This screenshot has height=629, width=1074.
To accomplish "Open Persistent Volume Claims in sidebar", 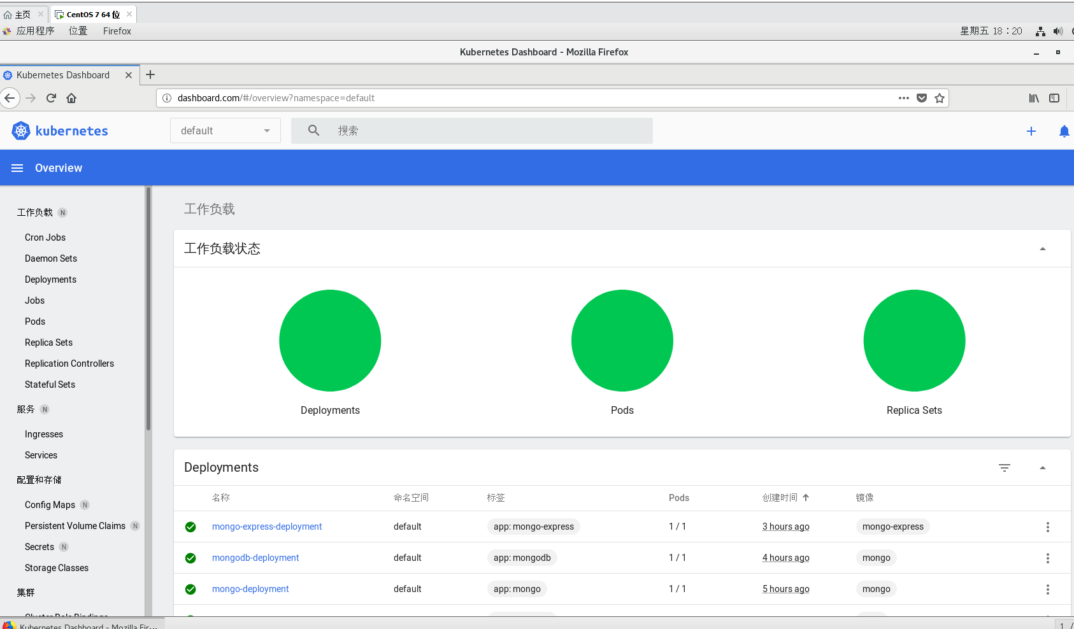I will [x=75, y=526].
